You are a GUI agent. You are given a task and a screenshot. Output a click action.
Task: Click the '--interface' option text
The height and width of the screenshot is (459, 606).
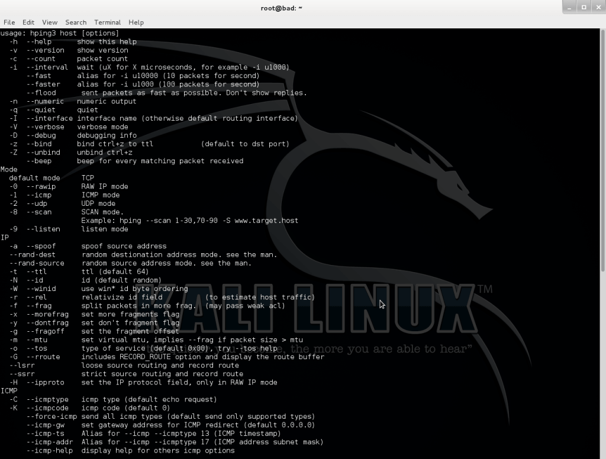(50, 118)
